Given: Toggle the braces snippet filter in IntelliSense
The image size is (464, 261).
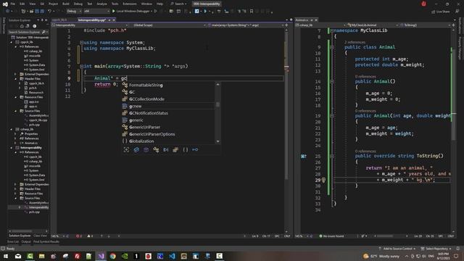Looking at the screenshot, I should point(186,150).
